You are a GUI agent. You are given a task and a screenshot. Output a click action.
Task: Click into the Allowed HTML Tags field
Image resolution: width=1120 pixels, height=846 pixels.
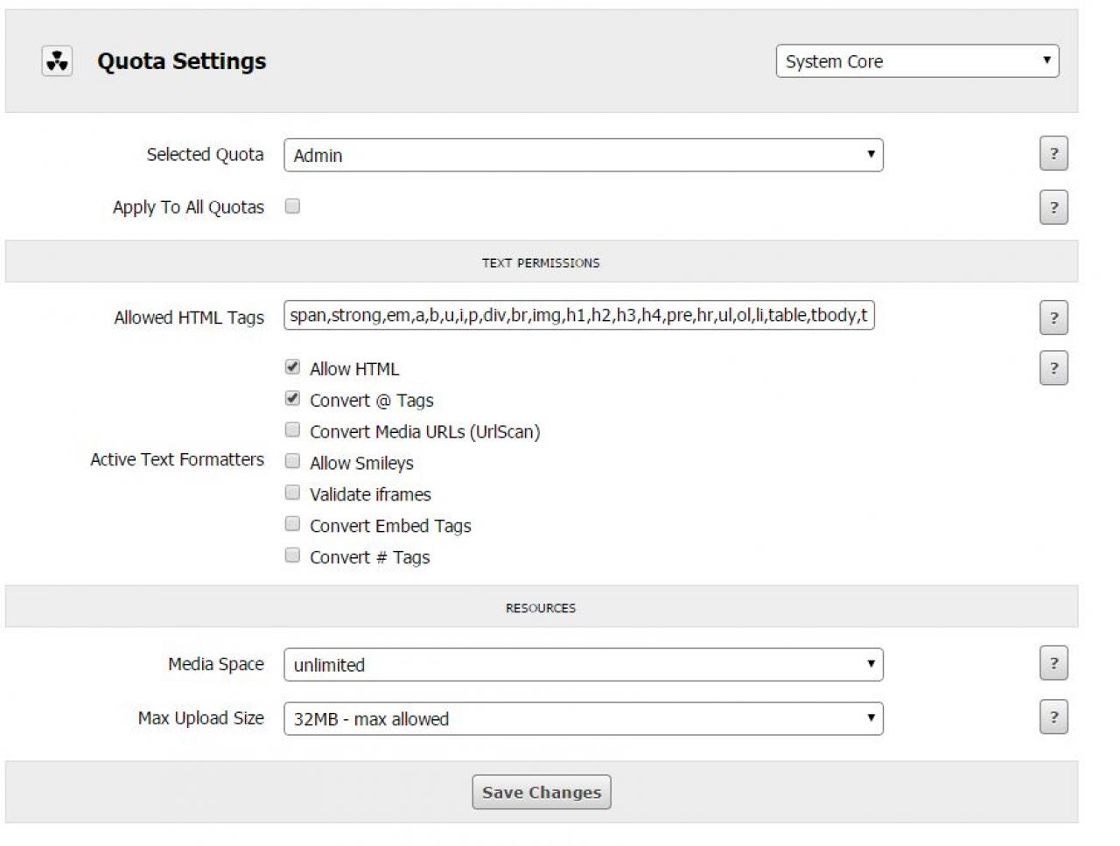(578, 316)
